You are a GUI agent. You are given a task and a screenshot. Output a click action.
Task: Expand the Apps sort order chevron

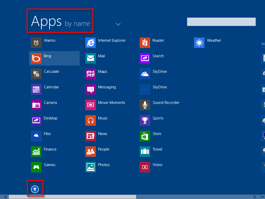point(118,24)
